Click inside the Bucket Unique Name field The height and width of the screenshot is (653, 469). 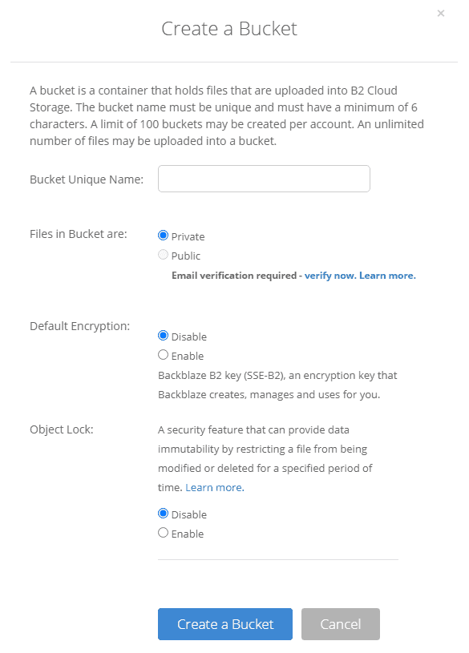coord(263,178)
